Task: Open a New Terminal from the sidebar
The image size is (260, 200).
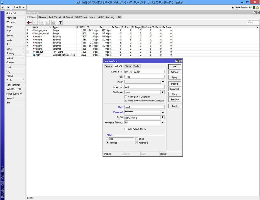Action: [x=13, y=85]
